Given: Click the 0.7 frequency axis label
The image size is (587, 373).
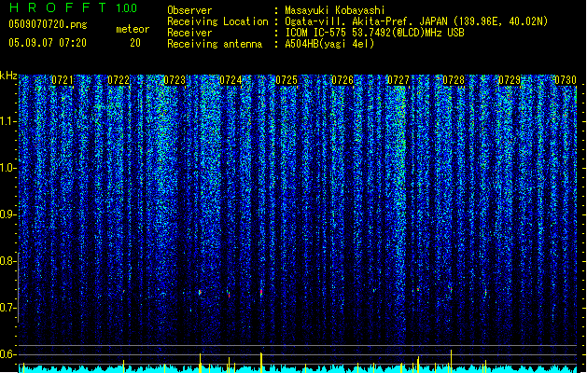Looking at the screenshot, I should pos(8,308).
